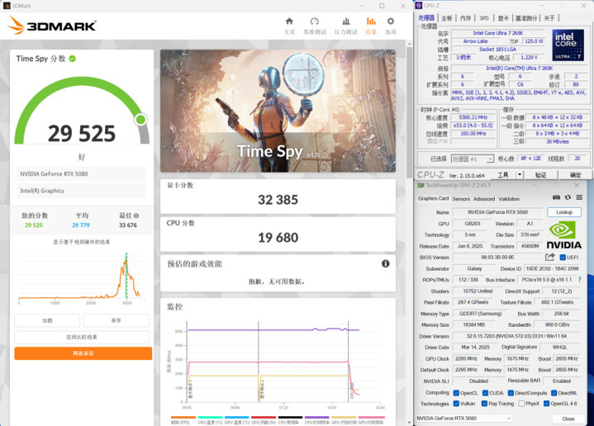The height and width of the screenshot is (426, 594).
Task: Open the 3DMark home icon
Action: (289, 21)
